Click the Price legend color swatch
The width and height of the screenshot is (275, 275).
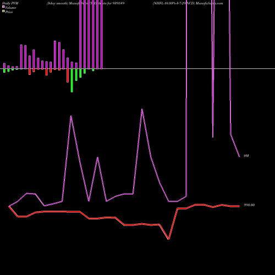click(x=3, y=11)
